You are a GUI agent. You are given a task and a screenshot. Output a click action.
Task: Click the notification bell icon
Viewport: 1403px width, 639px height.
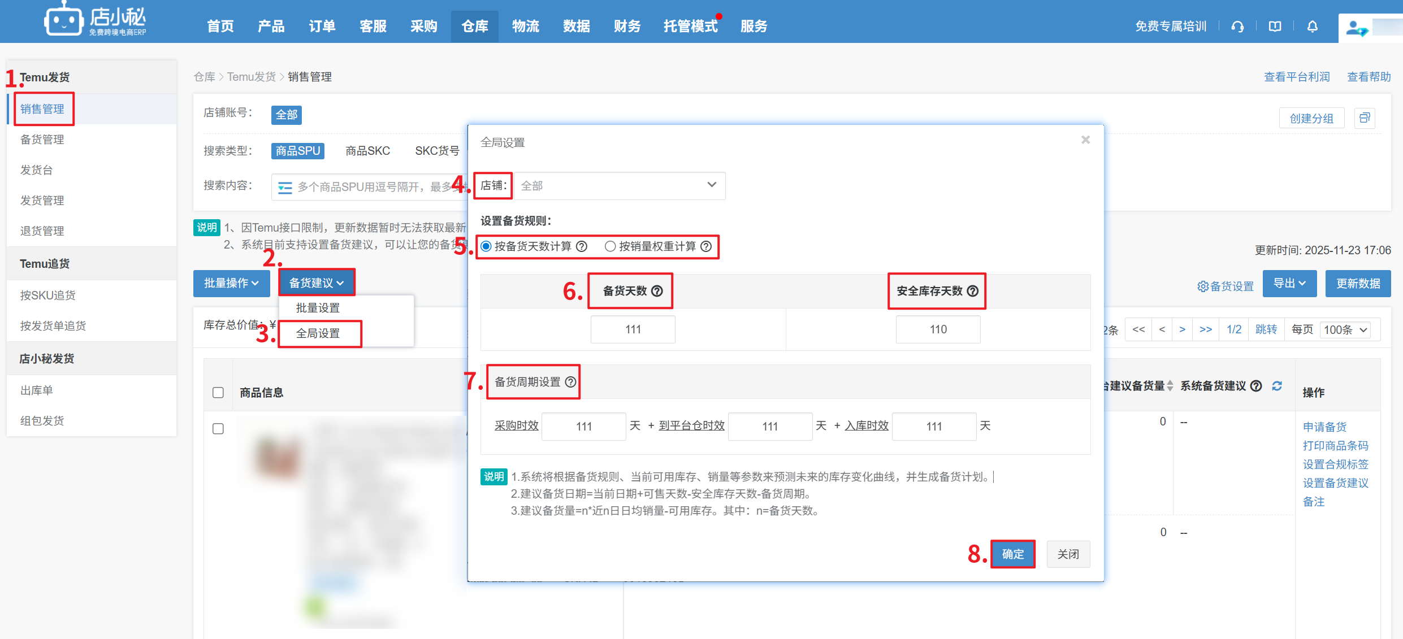click(1313, 27)
